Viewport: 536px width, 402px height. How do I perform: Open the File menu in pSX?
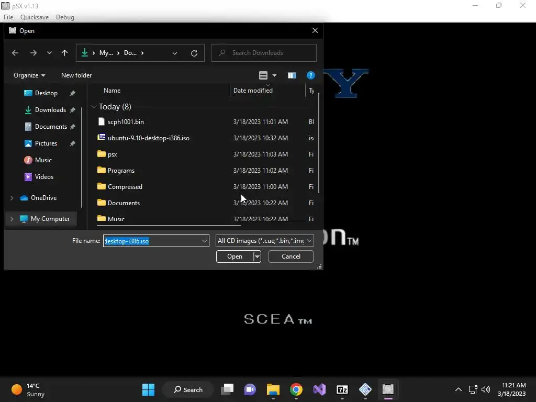click(8, 17)
